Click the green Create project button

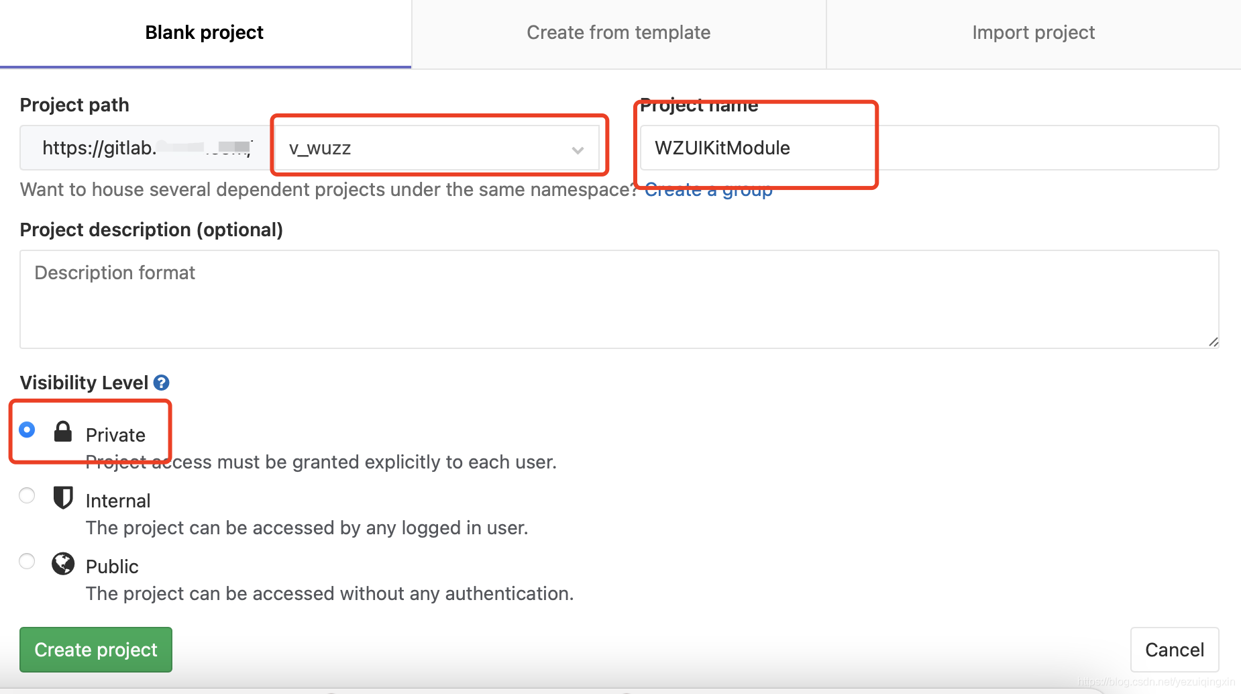[96, 650]
